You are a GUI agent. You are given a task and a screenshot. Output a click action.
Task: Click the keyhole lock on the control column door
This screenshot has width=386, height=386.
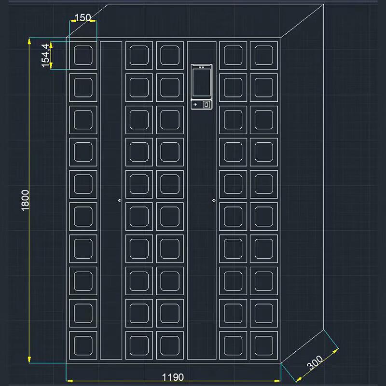pos(214,201)
